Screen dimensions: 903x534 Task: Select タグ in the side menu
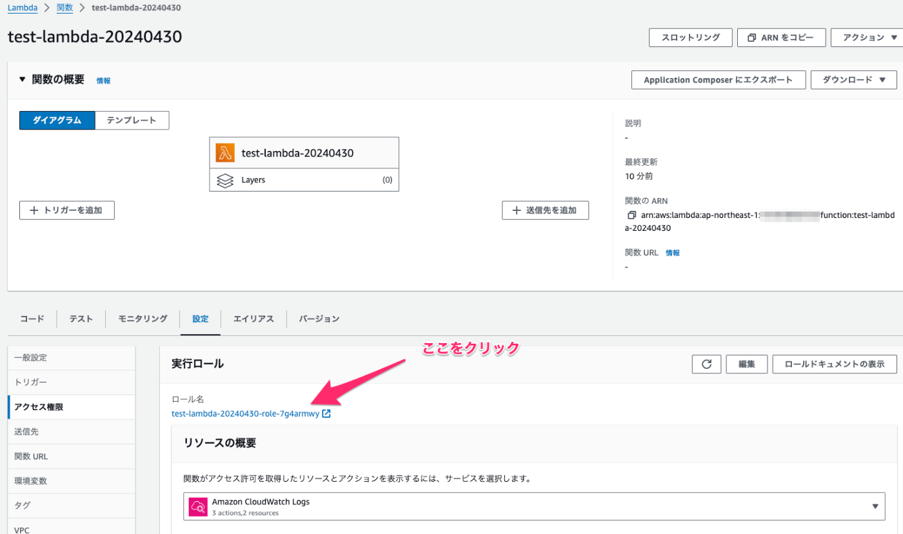click(71, 505)
